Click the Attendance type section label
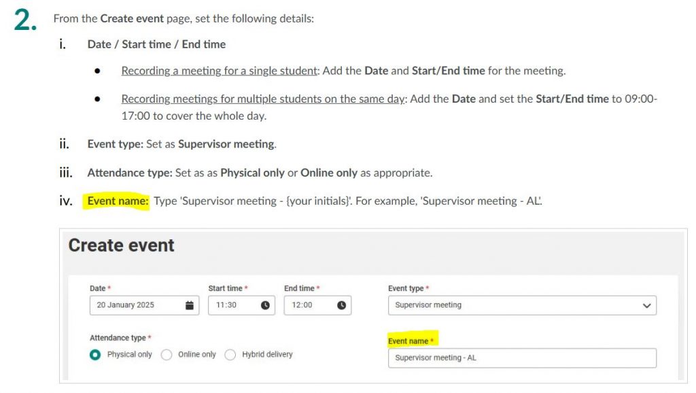The width and height of the screenshot is (696, 393). [x=120, y=337]
